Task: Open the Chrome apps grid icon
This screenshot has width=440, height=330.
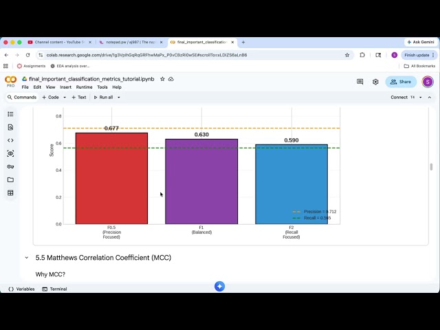Action: click(5, 66)
